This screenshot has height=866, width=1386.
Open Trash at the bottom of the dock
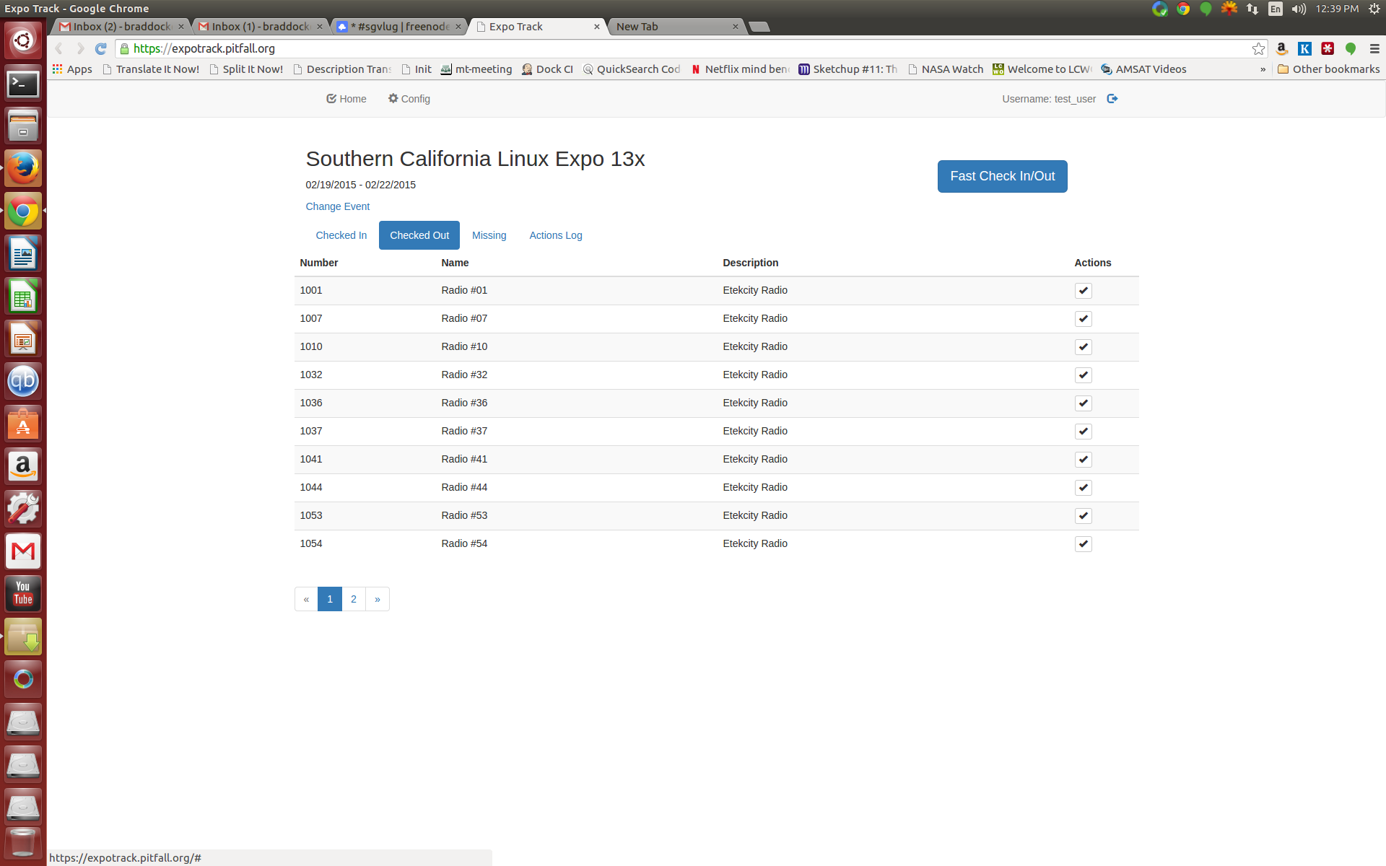[x=23, y=843]
